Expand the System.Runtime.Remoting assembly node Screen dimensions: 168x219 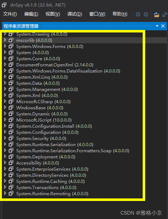pos(5,193)
